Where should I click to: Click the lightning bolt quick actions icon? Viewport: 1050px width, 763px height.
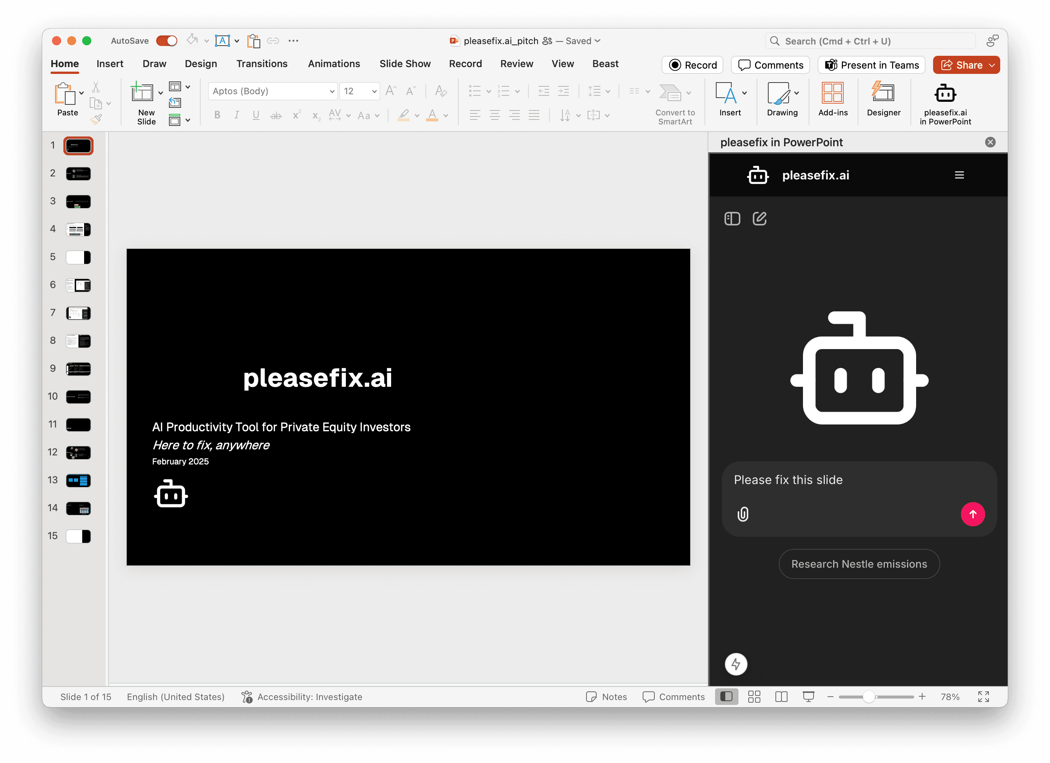pyautogui.click(x=736, y=665)
